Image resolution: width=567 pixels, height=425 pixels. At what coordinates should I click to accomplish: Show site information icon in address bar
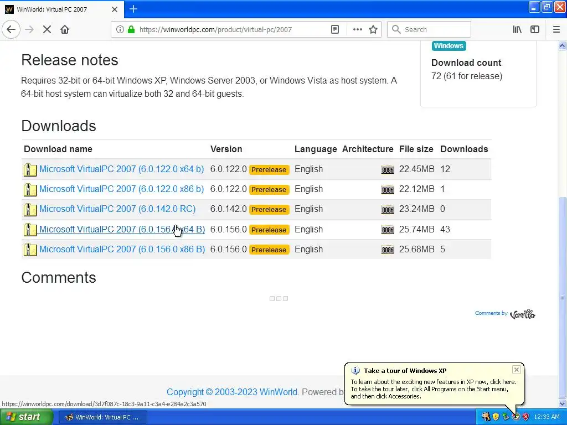120,29
